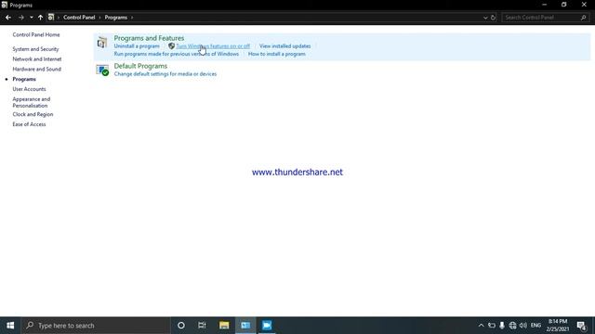Viewport: 595px width, 334px height.
Task: Open network settings from tray globe icon
Action: pyautogui.click(x=512, y=326)
